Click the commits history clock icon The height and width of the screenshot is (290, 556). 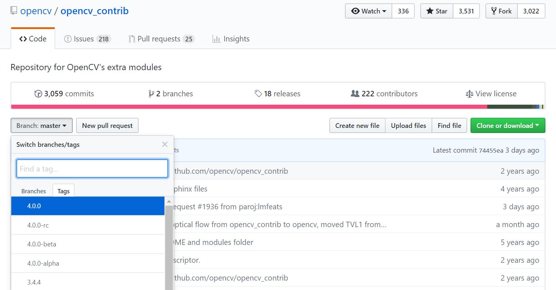[38, 94]
